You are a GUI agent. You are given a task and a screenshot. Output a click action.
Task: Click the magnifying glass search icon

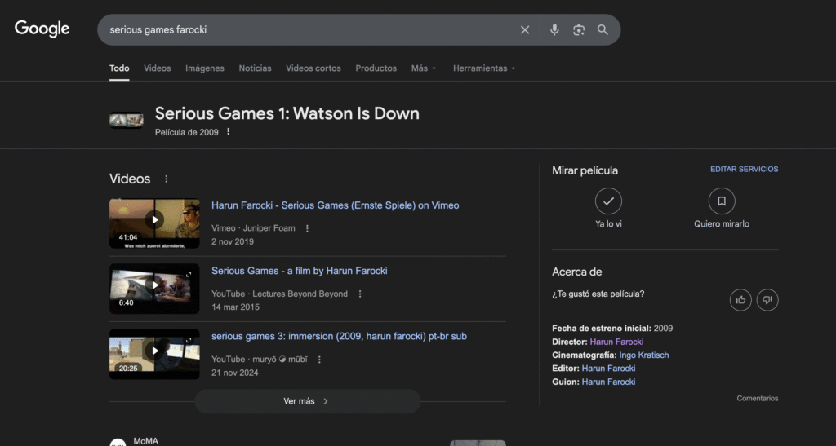(603, 30)
